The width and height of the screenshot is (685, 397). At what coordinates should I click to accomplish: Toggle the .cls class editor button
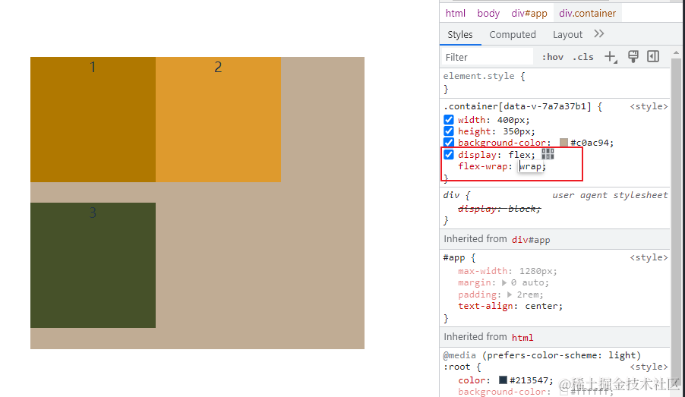pos(583,57)
